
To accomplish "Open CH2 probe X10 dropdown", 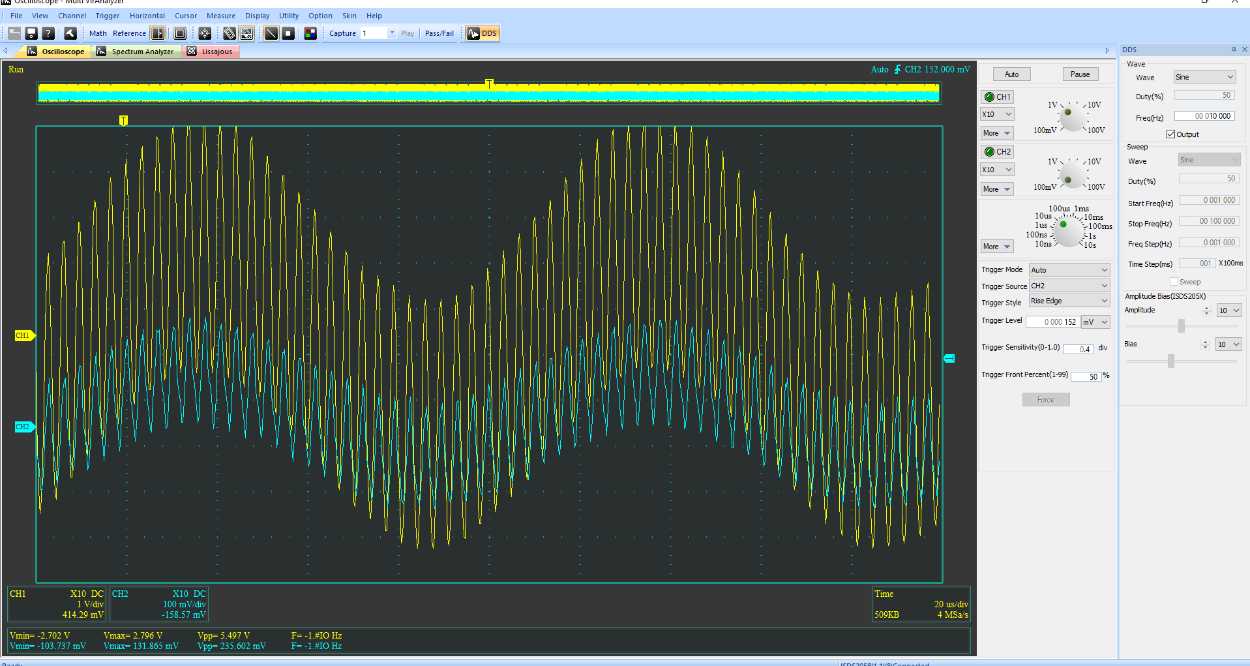I will 997,170.
